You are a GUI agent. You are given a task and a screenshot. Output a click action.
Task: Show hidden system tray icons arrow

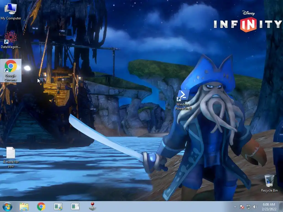[x=235, y=207]
